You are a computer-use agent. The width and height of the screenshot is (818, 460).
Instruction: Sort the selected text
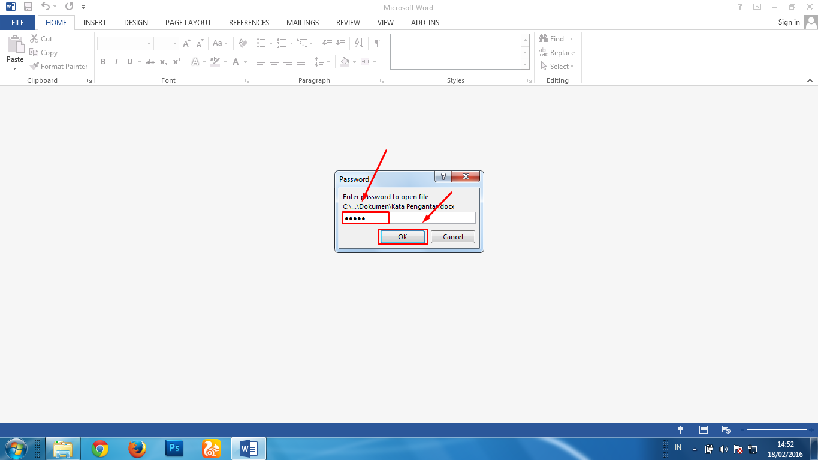pos(360,43)
